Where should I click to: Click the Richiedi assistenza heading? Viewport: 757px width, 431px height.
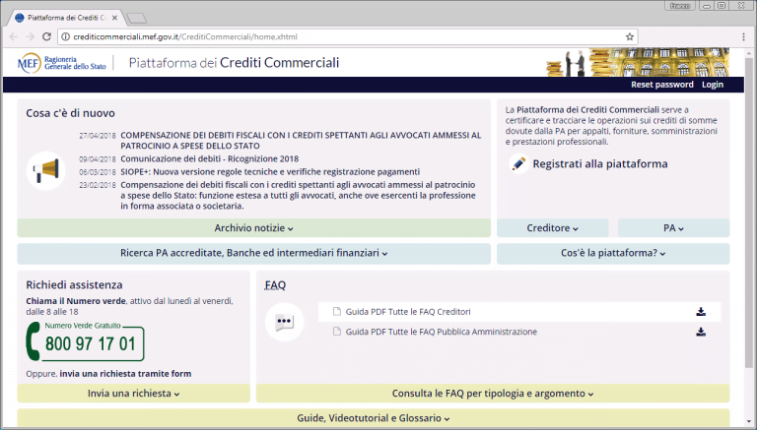(x=74, y=285)
